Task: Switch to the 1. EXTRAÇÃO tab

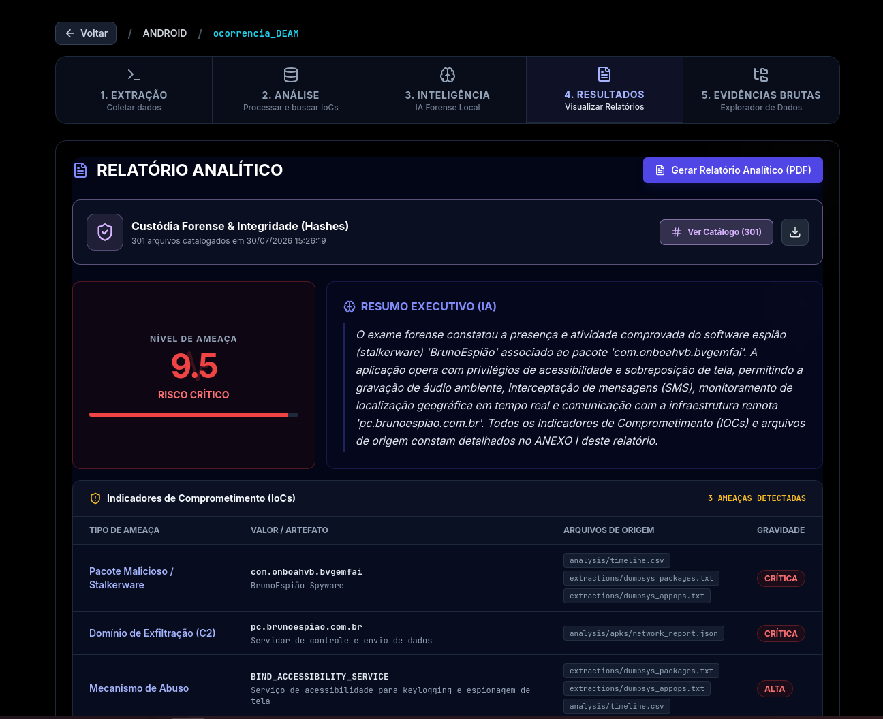Action: point(134,90)
